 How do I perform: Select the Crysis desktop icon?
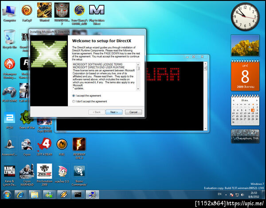tap(27, 147)
